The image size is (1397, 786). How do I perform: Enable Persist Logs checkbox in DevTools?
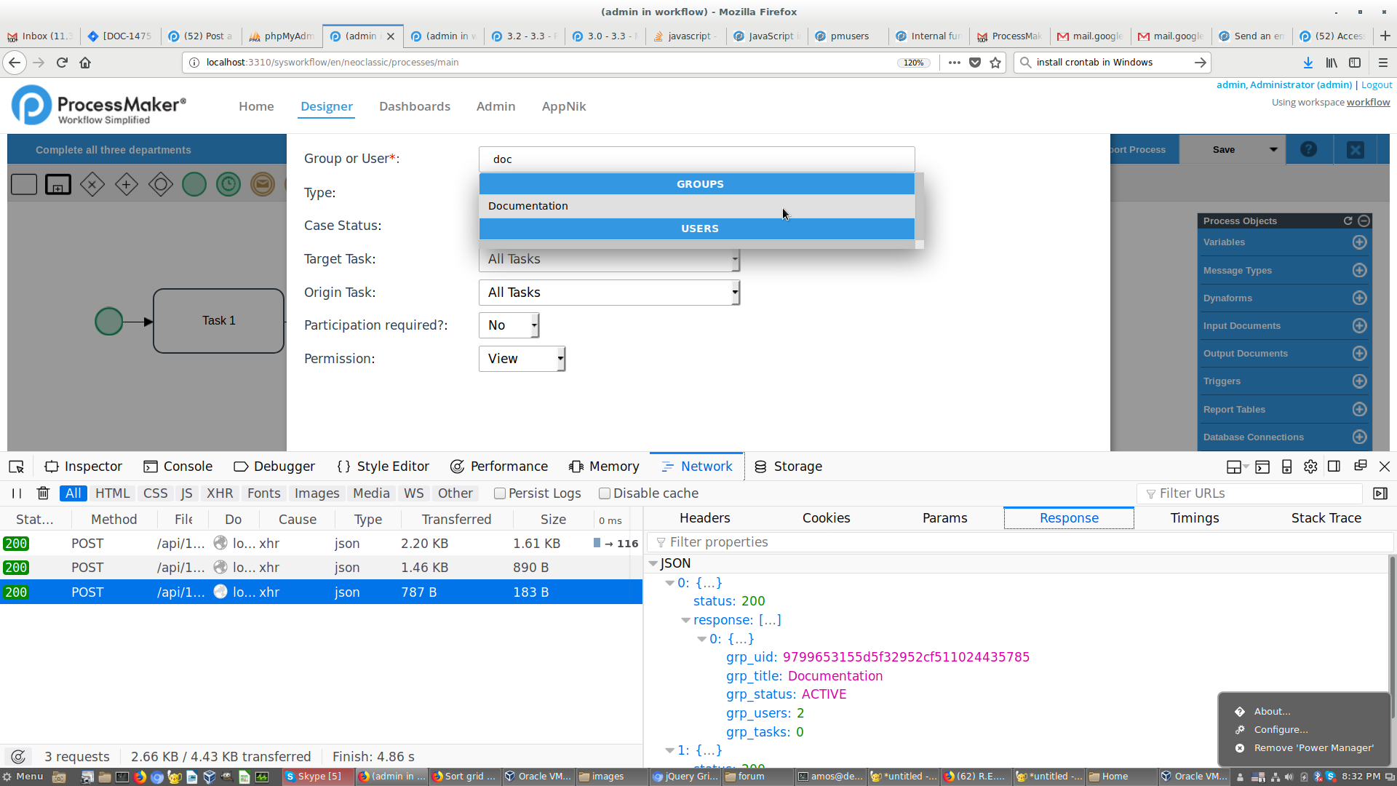pyautogui.click(x=499, y=492)
